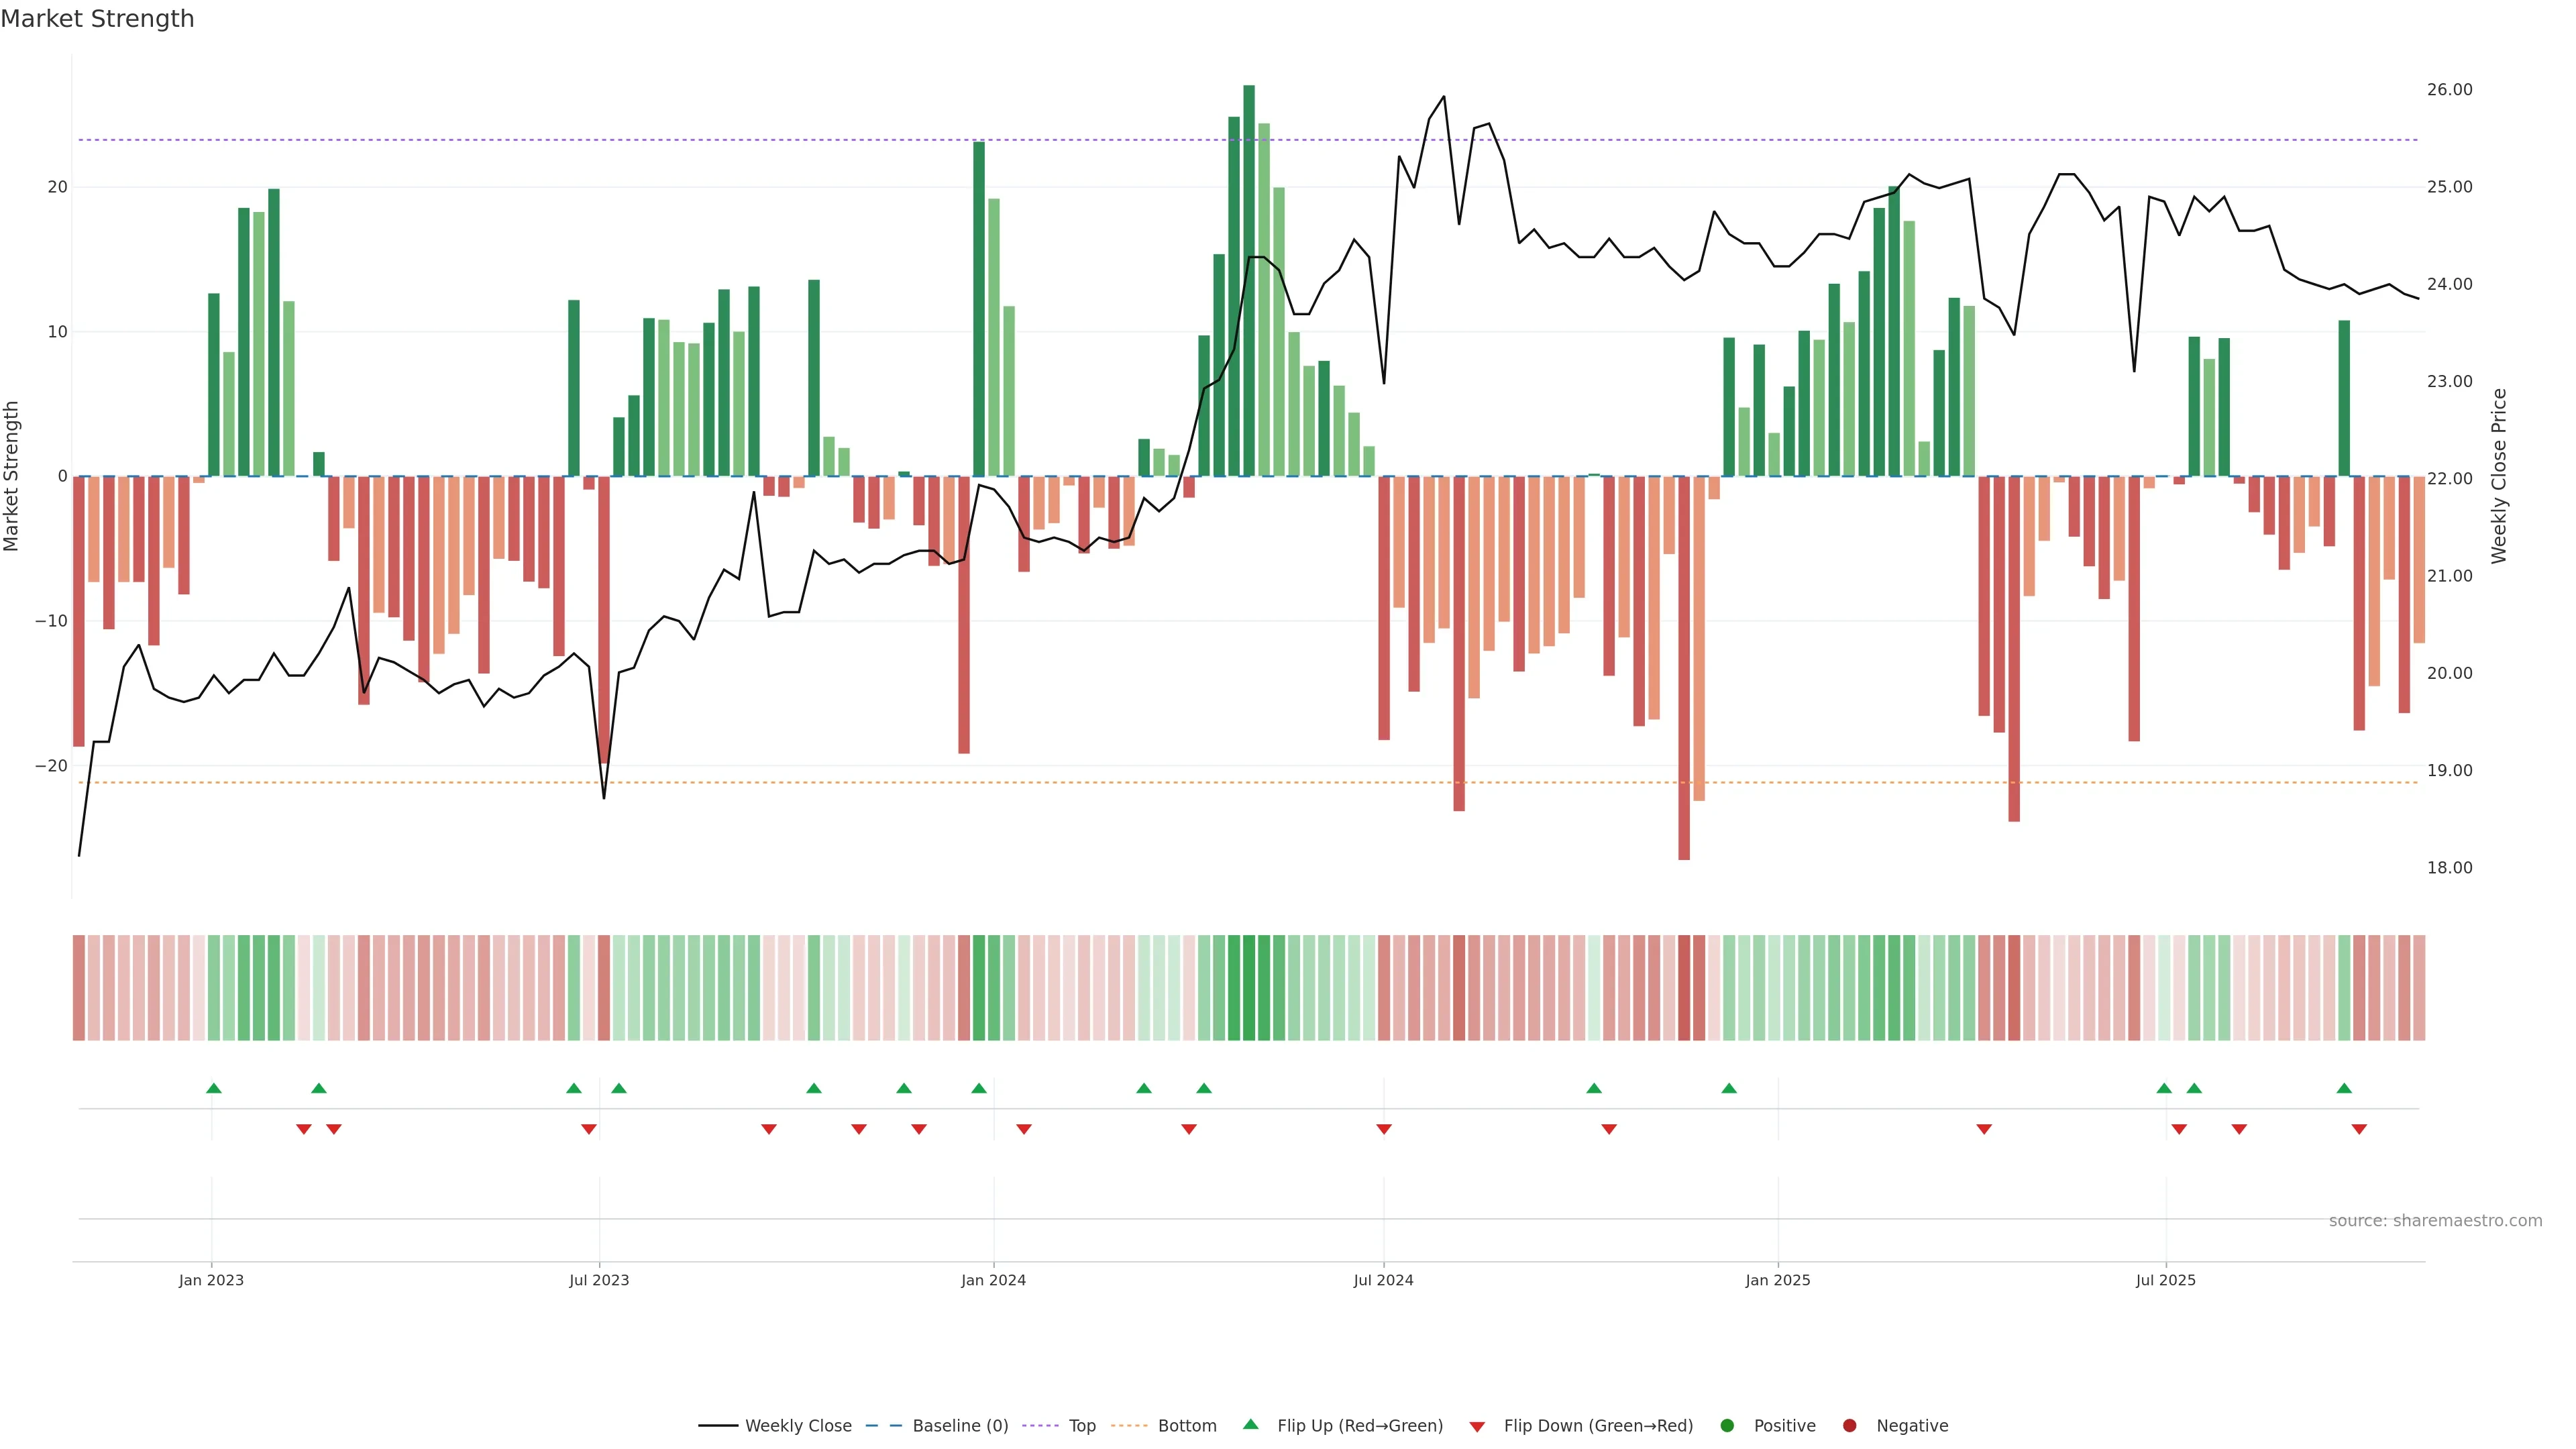Click the Market Strength chart title
Image resolution: width=2576 pixels, height=1449 pixels.
pyautogui.click(x=97, y=19)
